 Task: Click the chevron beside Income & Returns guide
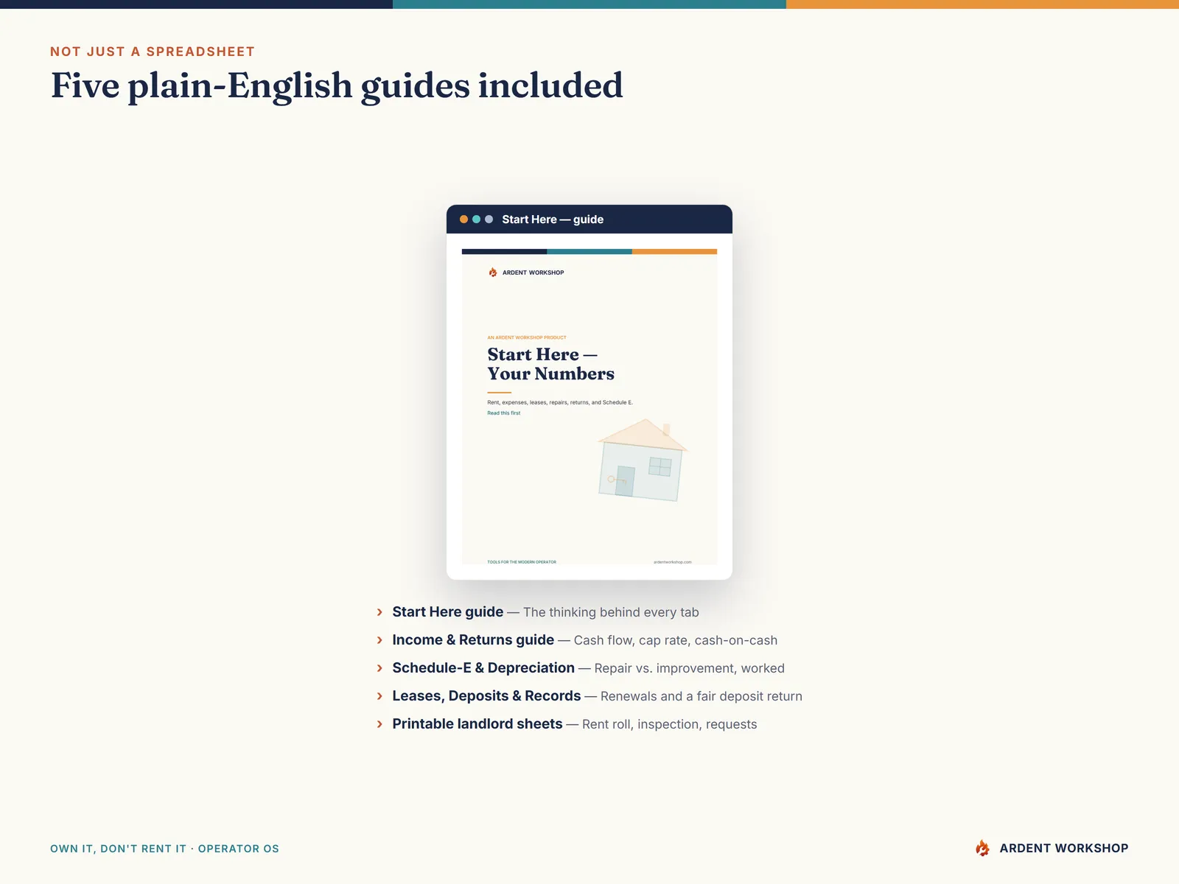click(379, 640)
